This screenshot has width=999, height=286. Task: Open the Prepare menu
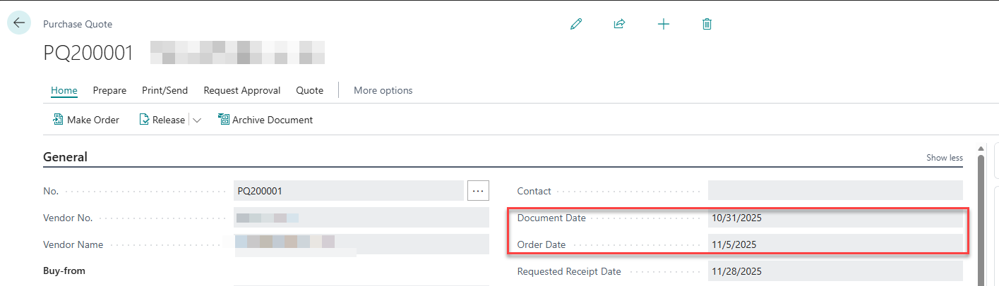pyautogui.click(x=109, y=90)
